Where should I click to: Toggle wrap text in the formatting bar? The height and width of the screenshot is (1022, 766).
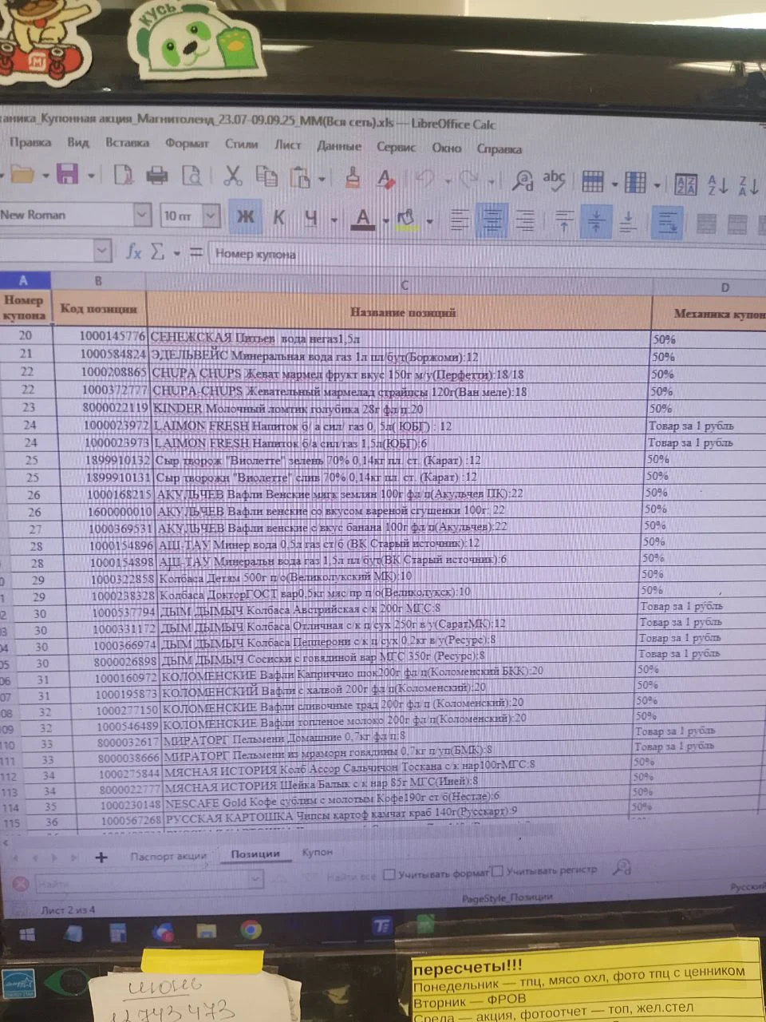[x=667, y=224]
